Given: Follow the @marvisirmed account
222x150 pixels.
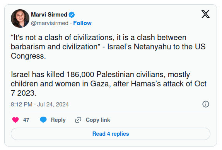Looking at the screenshot, I should coord(82,23).
